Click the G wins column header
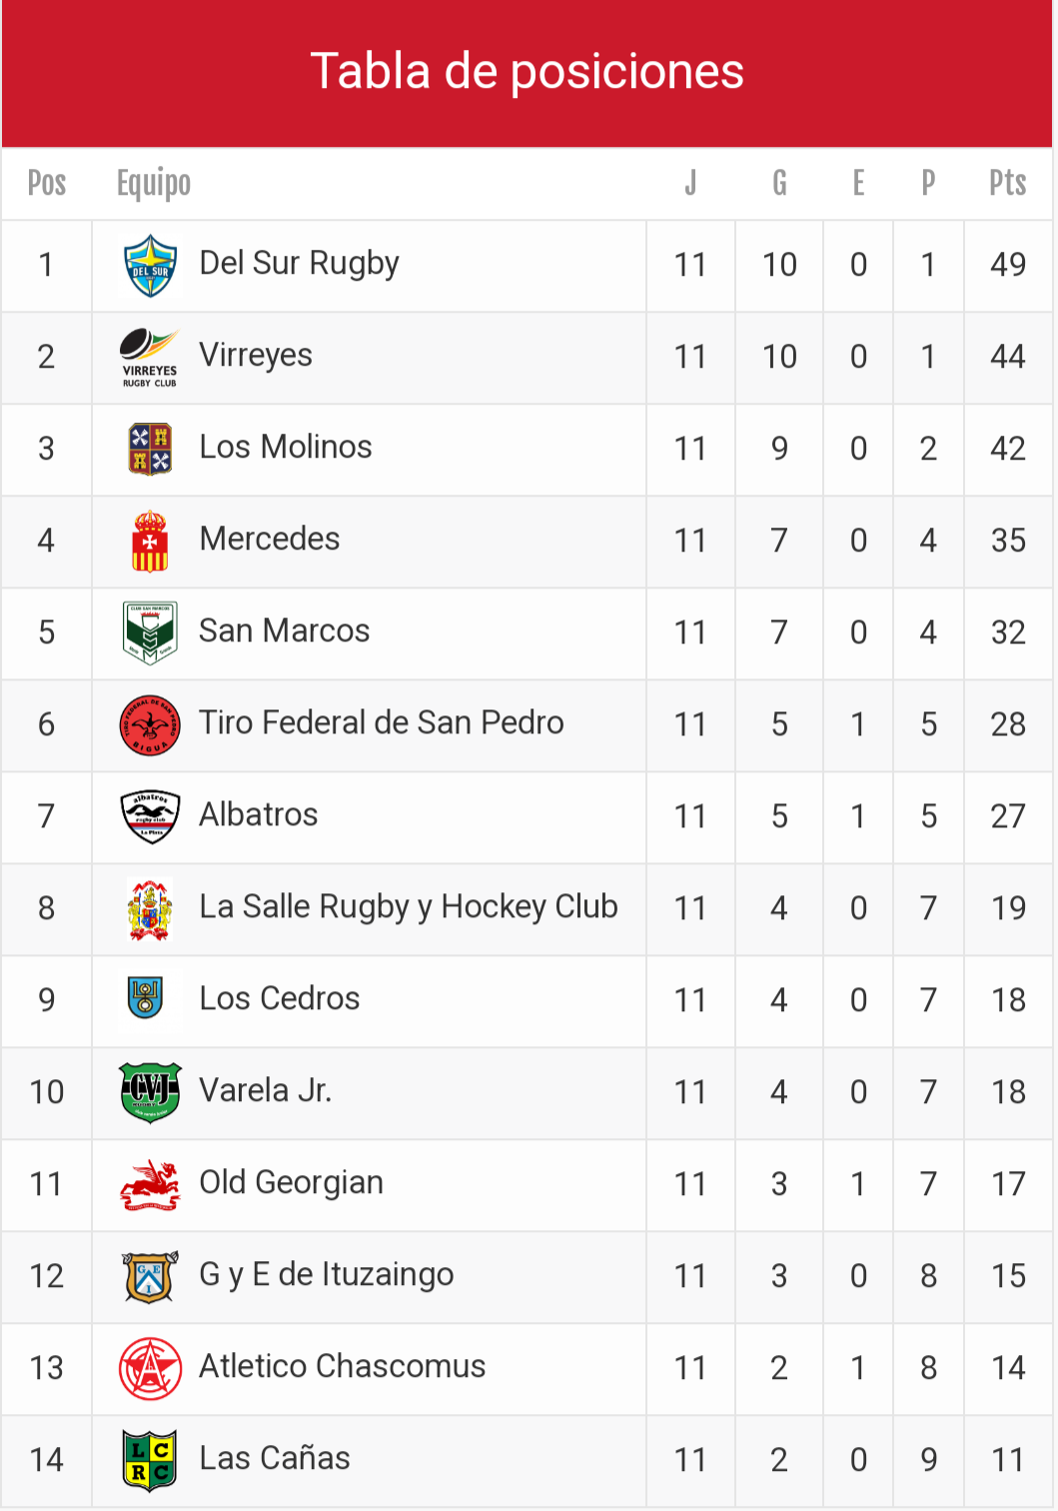1058x1511 pixels. 779,183
